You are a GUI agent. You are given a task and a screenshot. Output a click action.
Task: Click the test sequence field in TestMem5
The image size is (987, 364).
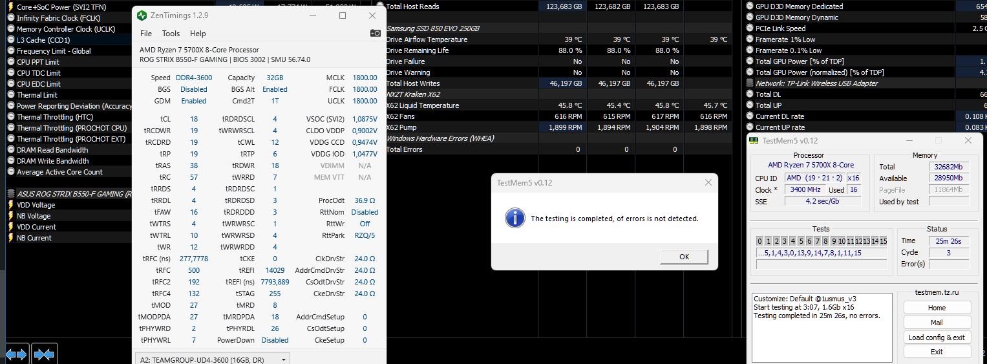(x=821, y=253)
